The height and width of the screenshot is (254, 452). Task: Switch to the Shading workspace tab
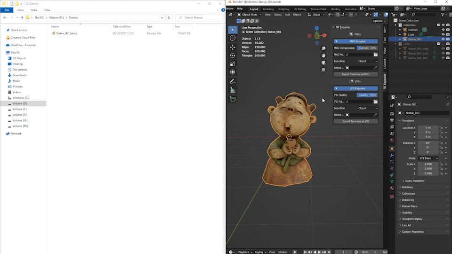tap(335, 9)
